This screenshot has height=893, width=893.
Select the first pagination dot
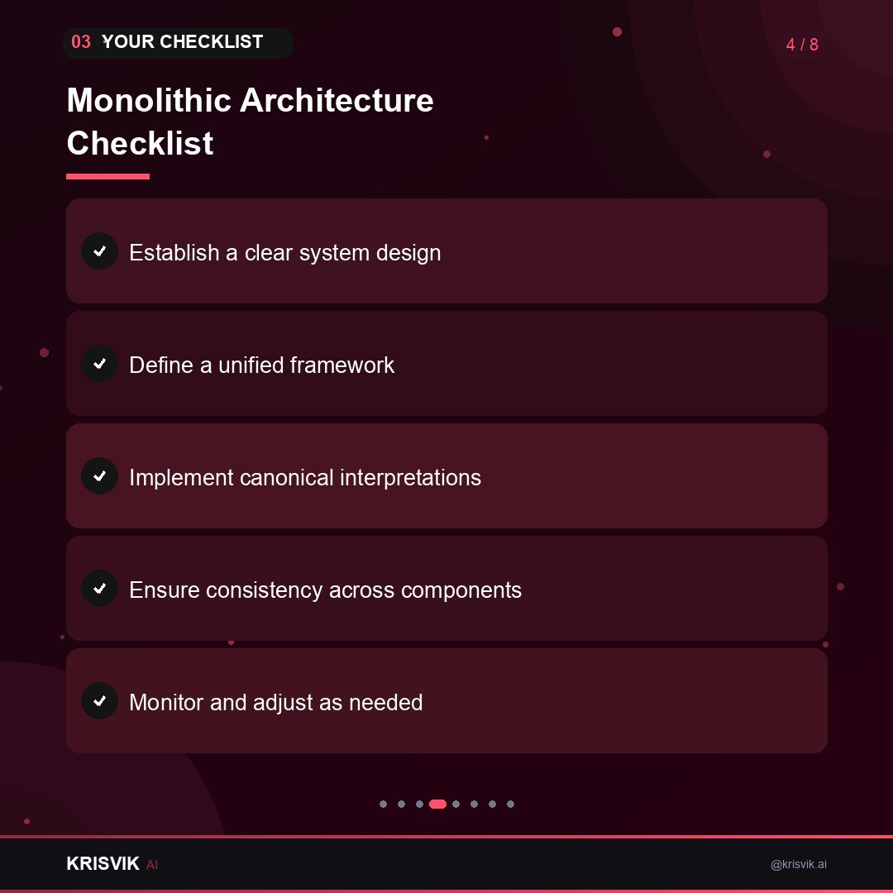[384, 805]
